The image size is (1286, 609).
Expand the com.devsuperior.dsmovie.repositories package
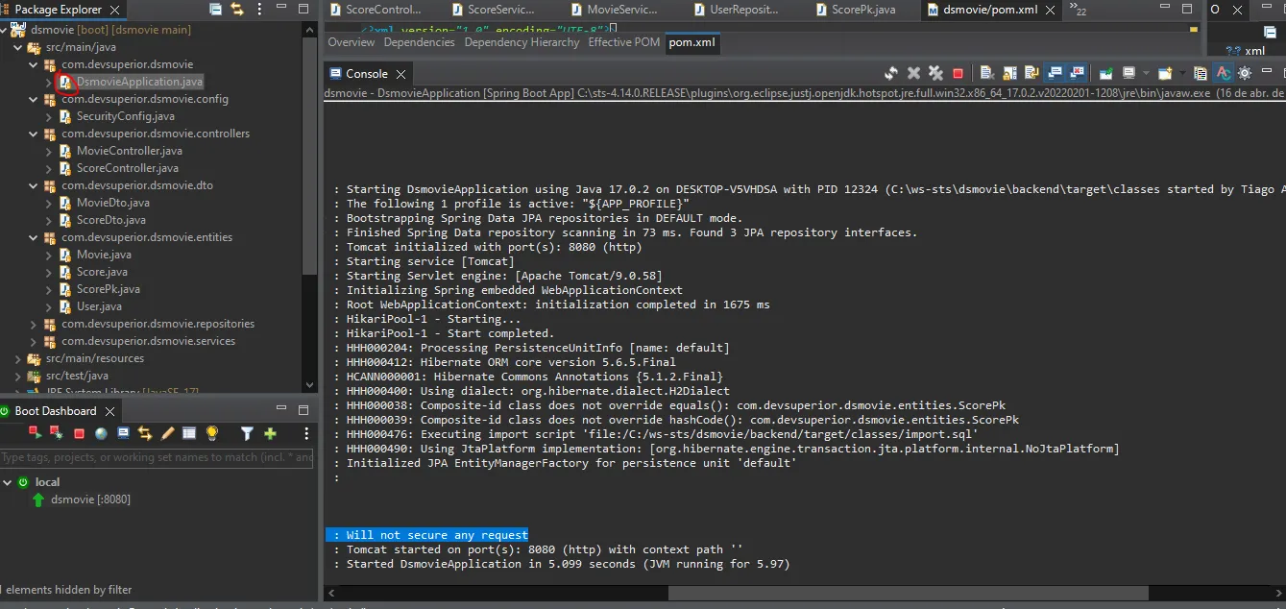point(34,324)
